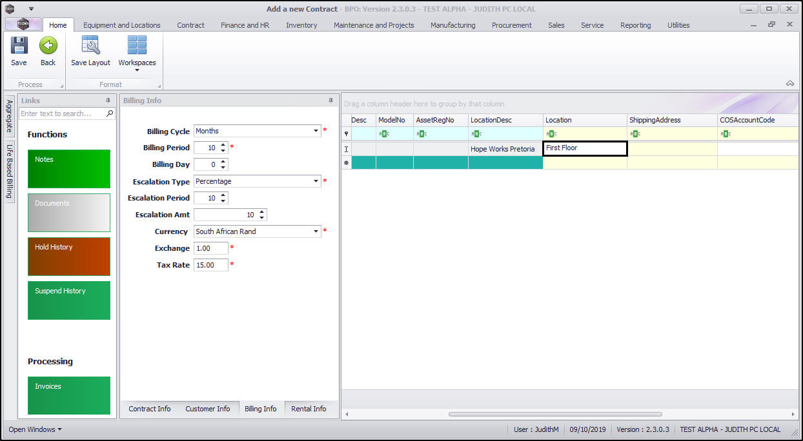Click the Suspend History tile
Viewport: 803px width, 441px height.
69,300
